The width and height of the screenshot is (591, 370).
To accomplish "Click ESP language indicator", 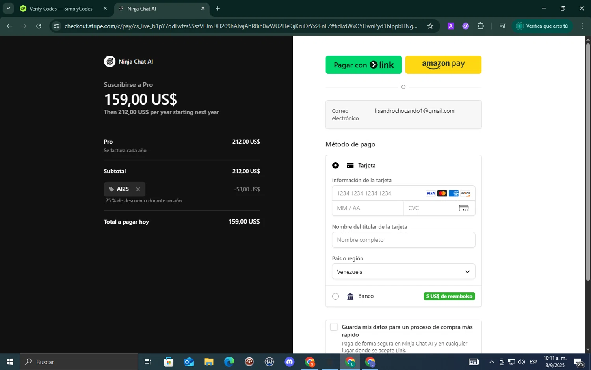I will tap(533, 362).
